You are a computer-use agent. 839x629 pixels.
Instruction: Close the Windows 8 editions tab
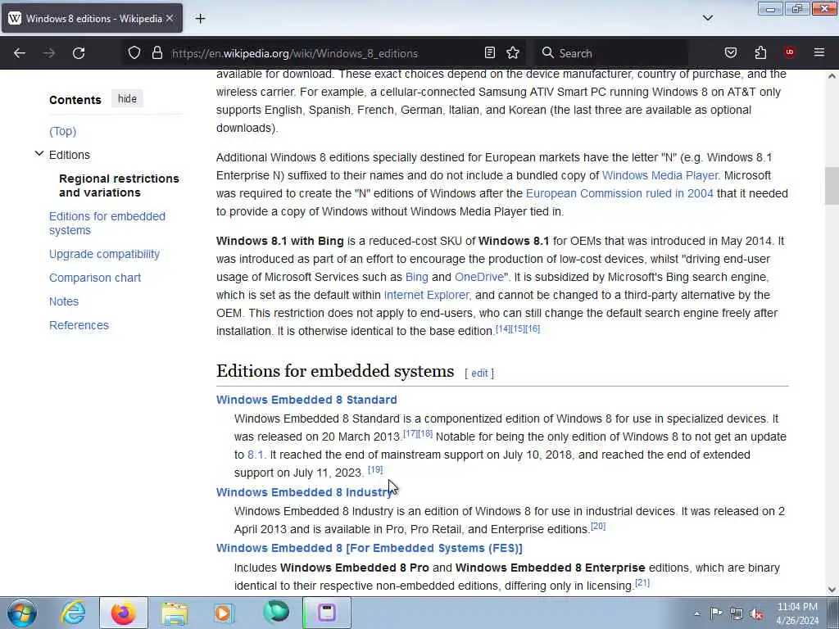click(x=170, y=18)
